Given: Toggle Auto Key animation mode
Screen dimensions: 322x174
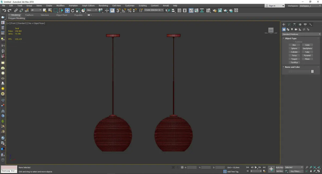Looking at the screenshot, I should 279,167.
